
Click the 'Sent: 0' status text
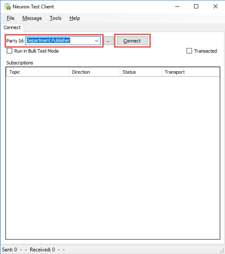click(x=9, y=250)
